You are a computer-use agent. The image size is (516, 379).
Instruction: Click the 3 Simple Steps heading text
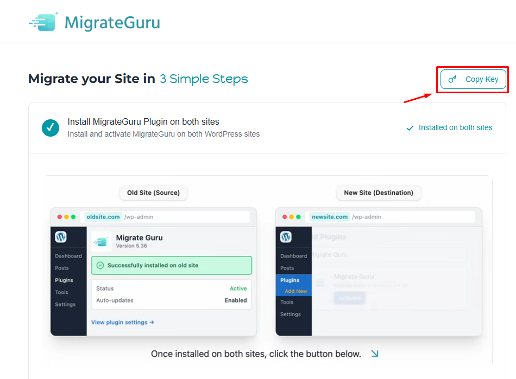pos(204,79)
